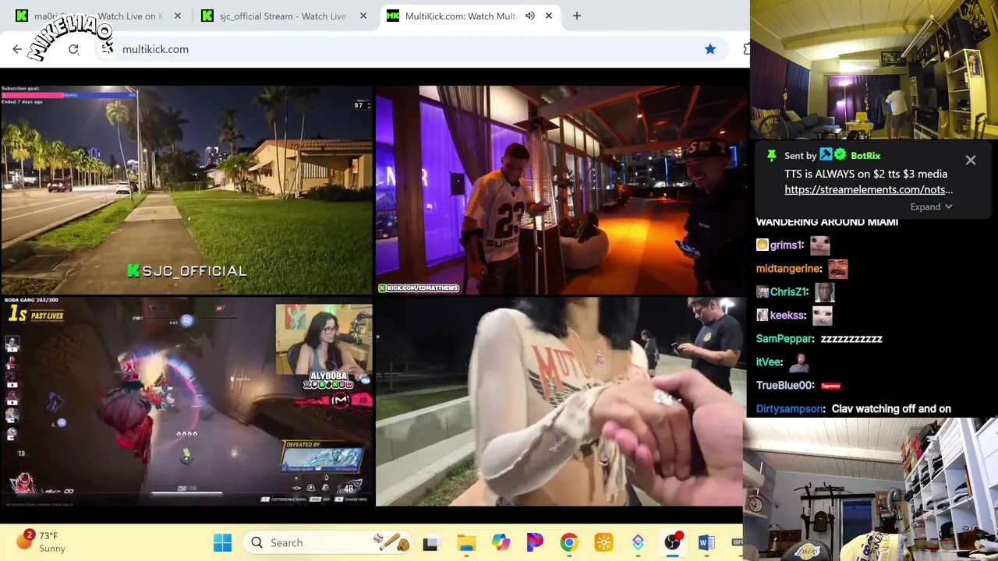Screen dimensions: 998x561
Task: Click the emote in midtangerine's message
Action: [838, 269]
